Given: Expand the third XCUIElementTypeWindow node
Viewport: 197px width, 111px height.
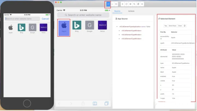Looking at the screenshot, I should 119,39.
